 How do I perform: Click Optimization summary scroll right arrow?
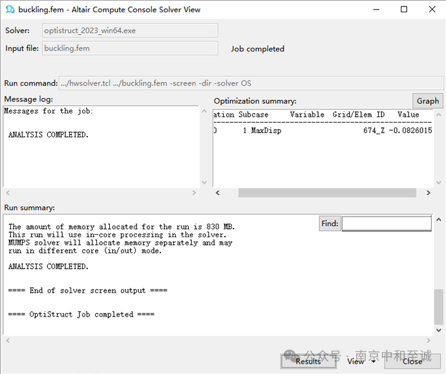tap(428, 193)
